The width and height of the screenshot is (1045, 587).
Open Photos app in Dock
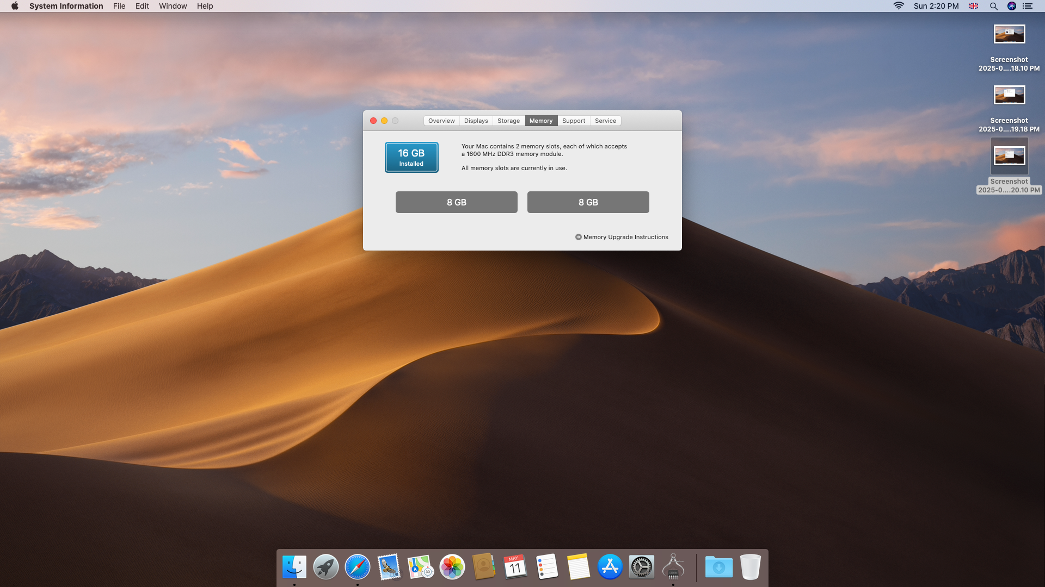[x=452, y=567]
